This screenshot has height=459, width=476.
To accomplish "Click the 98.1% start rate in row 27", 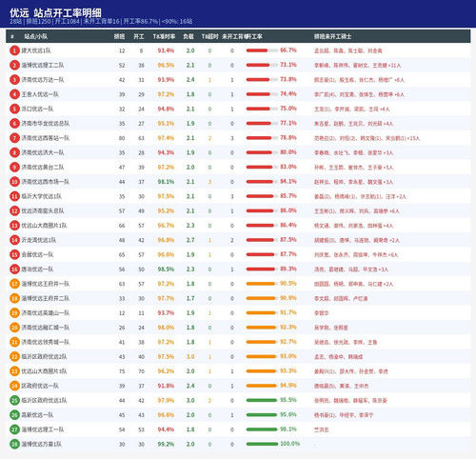I will (x=288, y=429).
